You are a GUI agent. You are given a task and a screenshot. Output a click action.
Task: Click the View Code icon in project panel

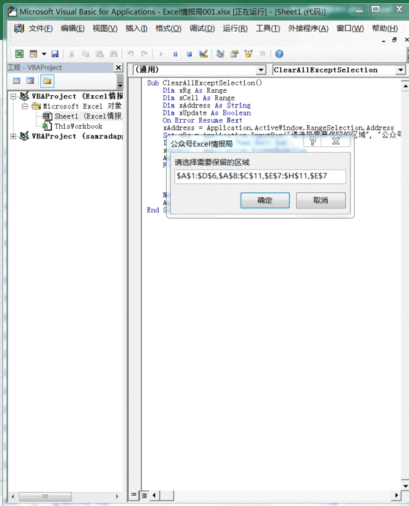tap(16, 81)
